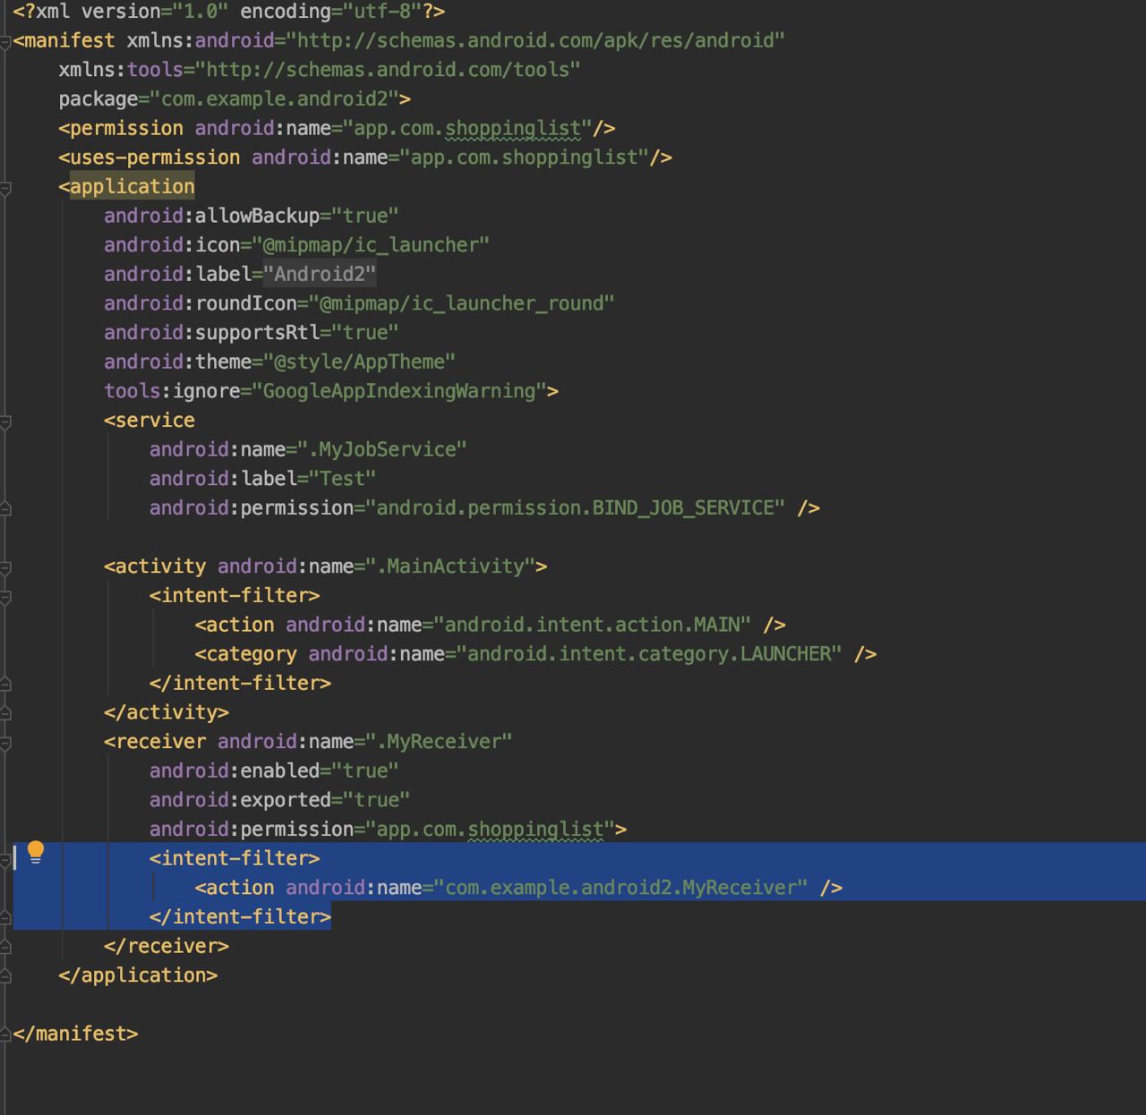
Task: Click the uses-permission tag name
Action: [155, 157]
